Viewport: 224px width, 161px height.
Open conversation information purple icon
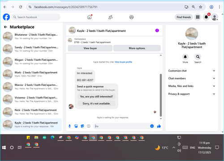tap(157, 30)
